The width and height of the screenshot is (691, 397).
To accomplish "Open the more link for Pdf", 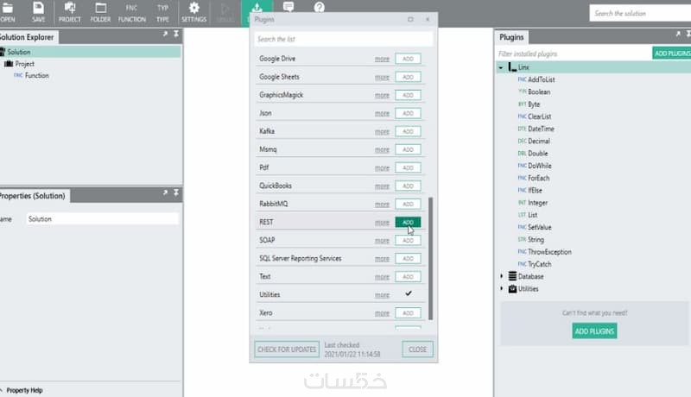I will tap(382, 168).
